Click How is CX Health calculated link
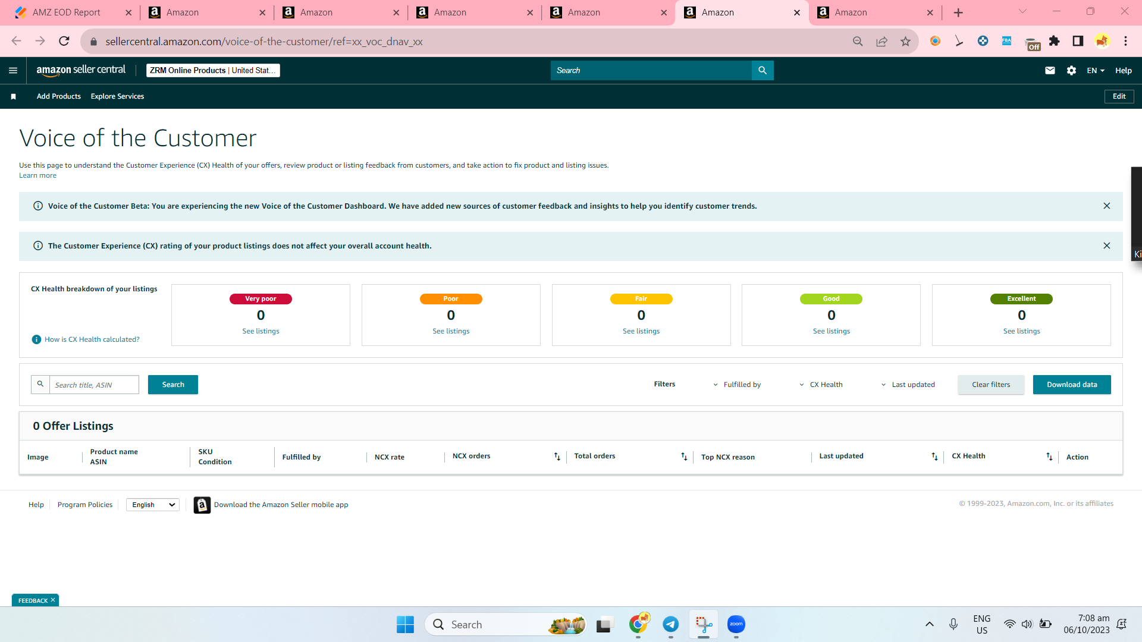 [x=92, y=339]
